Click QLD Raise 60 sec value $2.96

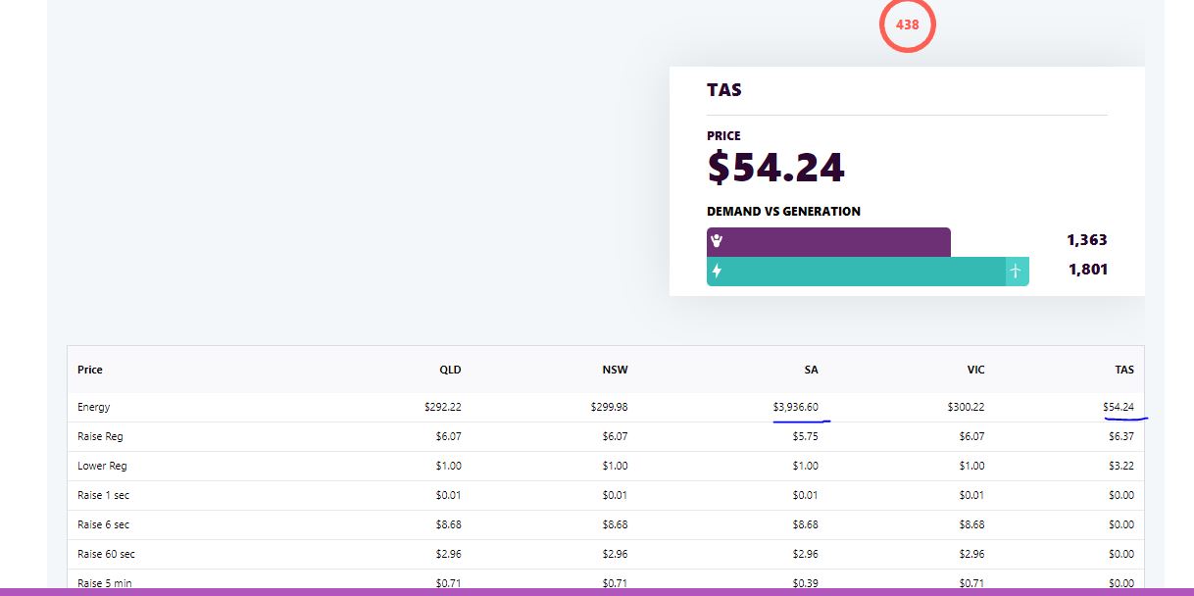pos(449,554)
